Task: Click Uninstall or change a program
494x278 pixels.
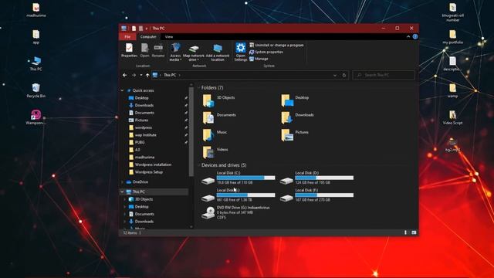Action: [x=276, y=45]
